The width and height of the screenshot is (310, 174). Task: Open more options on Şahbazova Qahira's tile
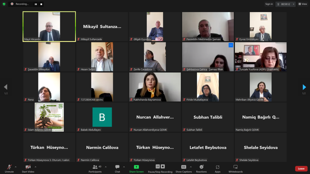(231, 45)
